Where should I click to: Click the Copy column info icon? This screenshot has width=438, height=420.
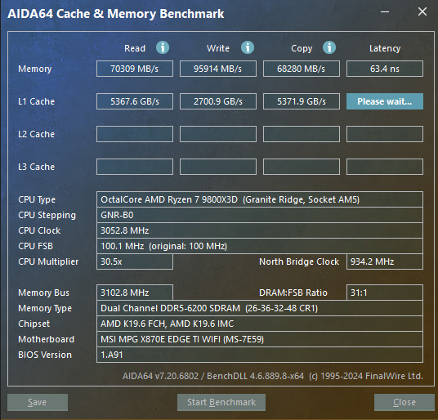[x=329, y=47]
